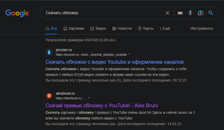The height and width of the screenshot is (130, 224).
Task: Click the magnifier search button
Action: (x=211, y=13)
